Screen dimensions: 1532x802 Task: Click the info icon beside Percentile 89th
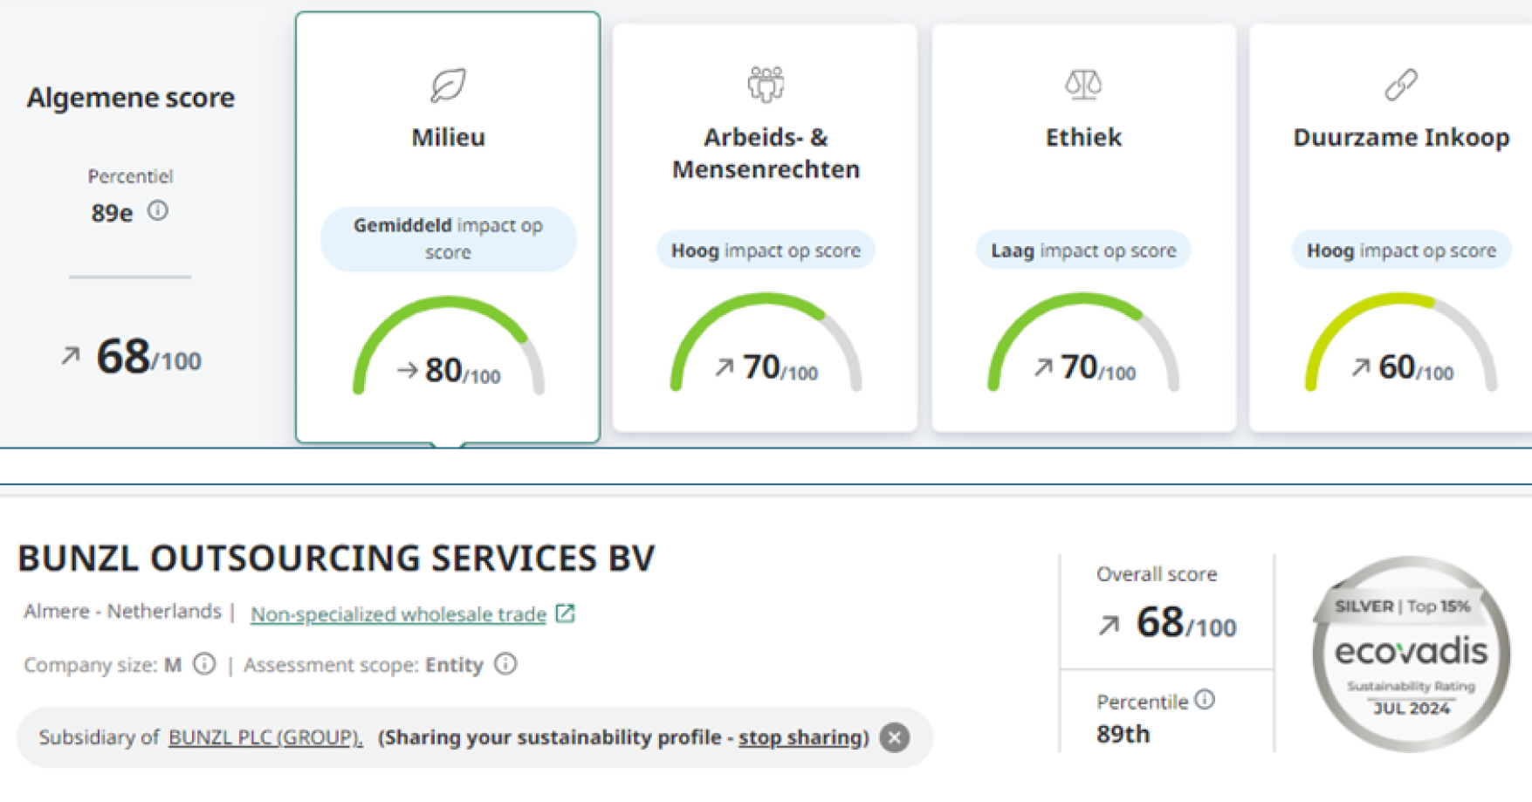click(1206, 700)
